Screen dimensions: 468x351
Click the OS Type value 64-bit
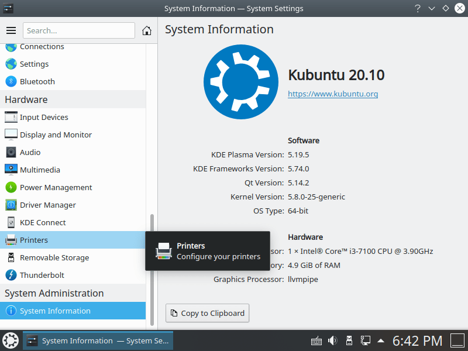pyautogui.click(x=298, y=211)
